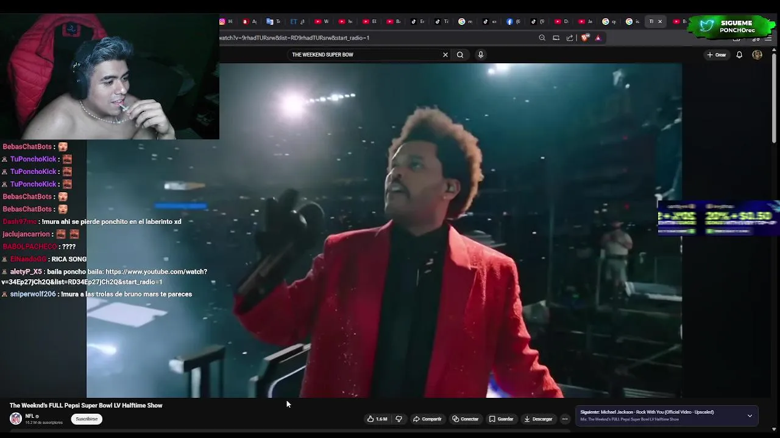
Task: Dislike the video with thumbs-down
Action: pyautogui.click(x=399, y=419)
